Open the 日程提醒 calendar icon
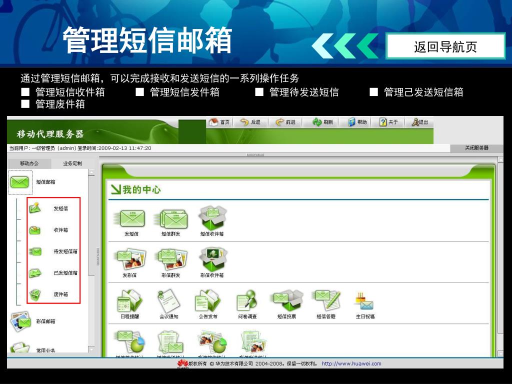Viewport: 512px width, 384px height. pos(129,304)
